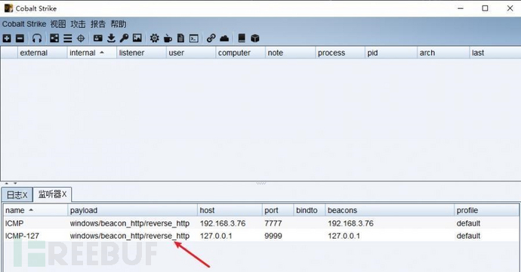
Task: Sort listeners by bindto column header
Action: [x=310, y=210]
